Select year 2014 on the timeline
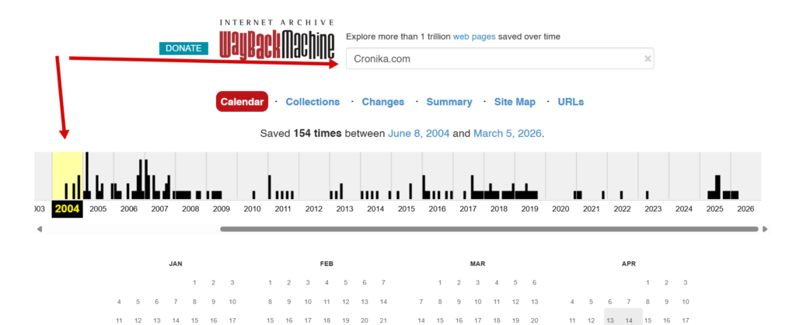 (x=375, y=208)
